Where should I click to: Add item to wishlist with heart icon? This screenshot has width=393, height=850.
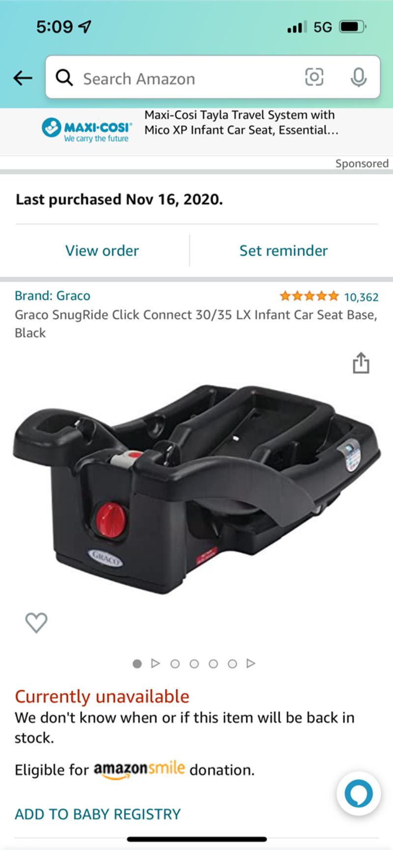(x=36, y=623)
